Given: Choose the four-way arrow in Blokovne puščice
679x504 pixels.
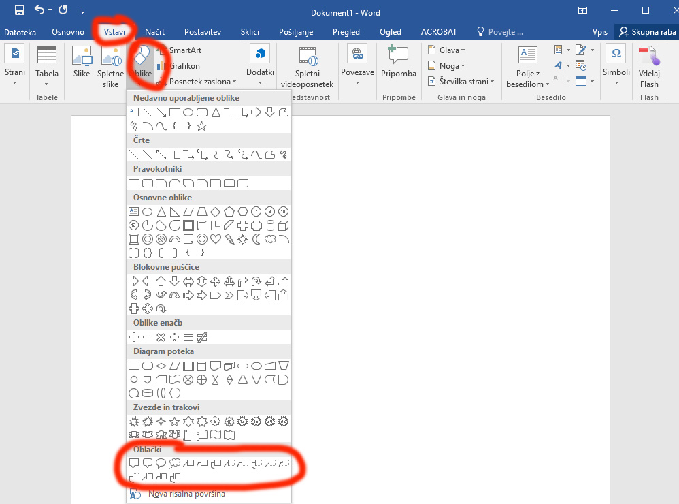Looking at the screenshot, I should [215, 281].
